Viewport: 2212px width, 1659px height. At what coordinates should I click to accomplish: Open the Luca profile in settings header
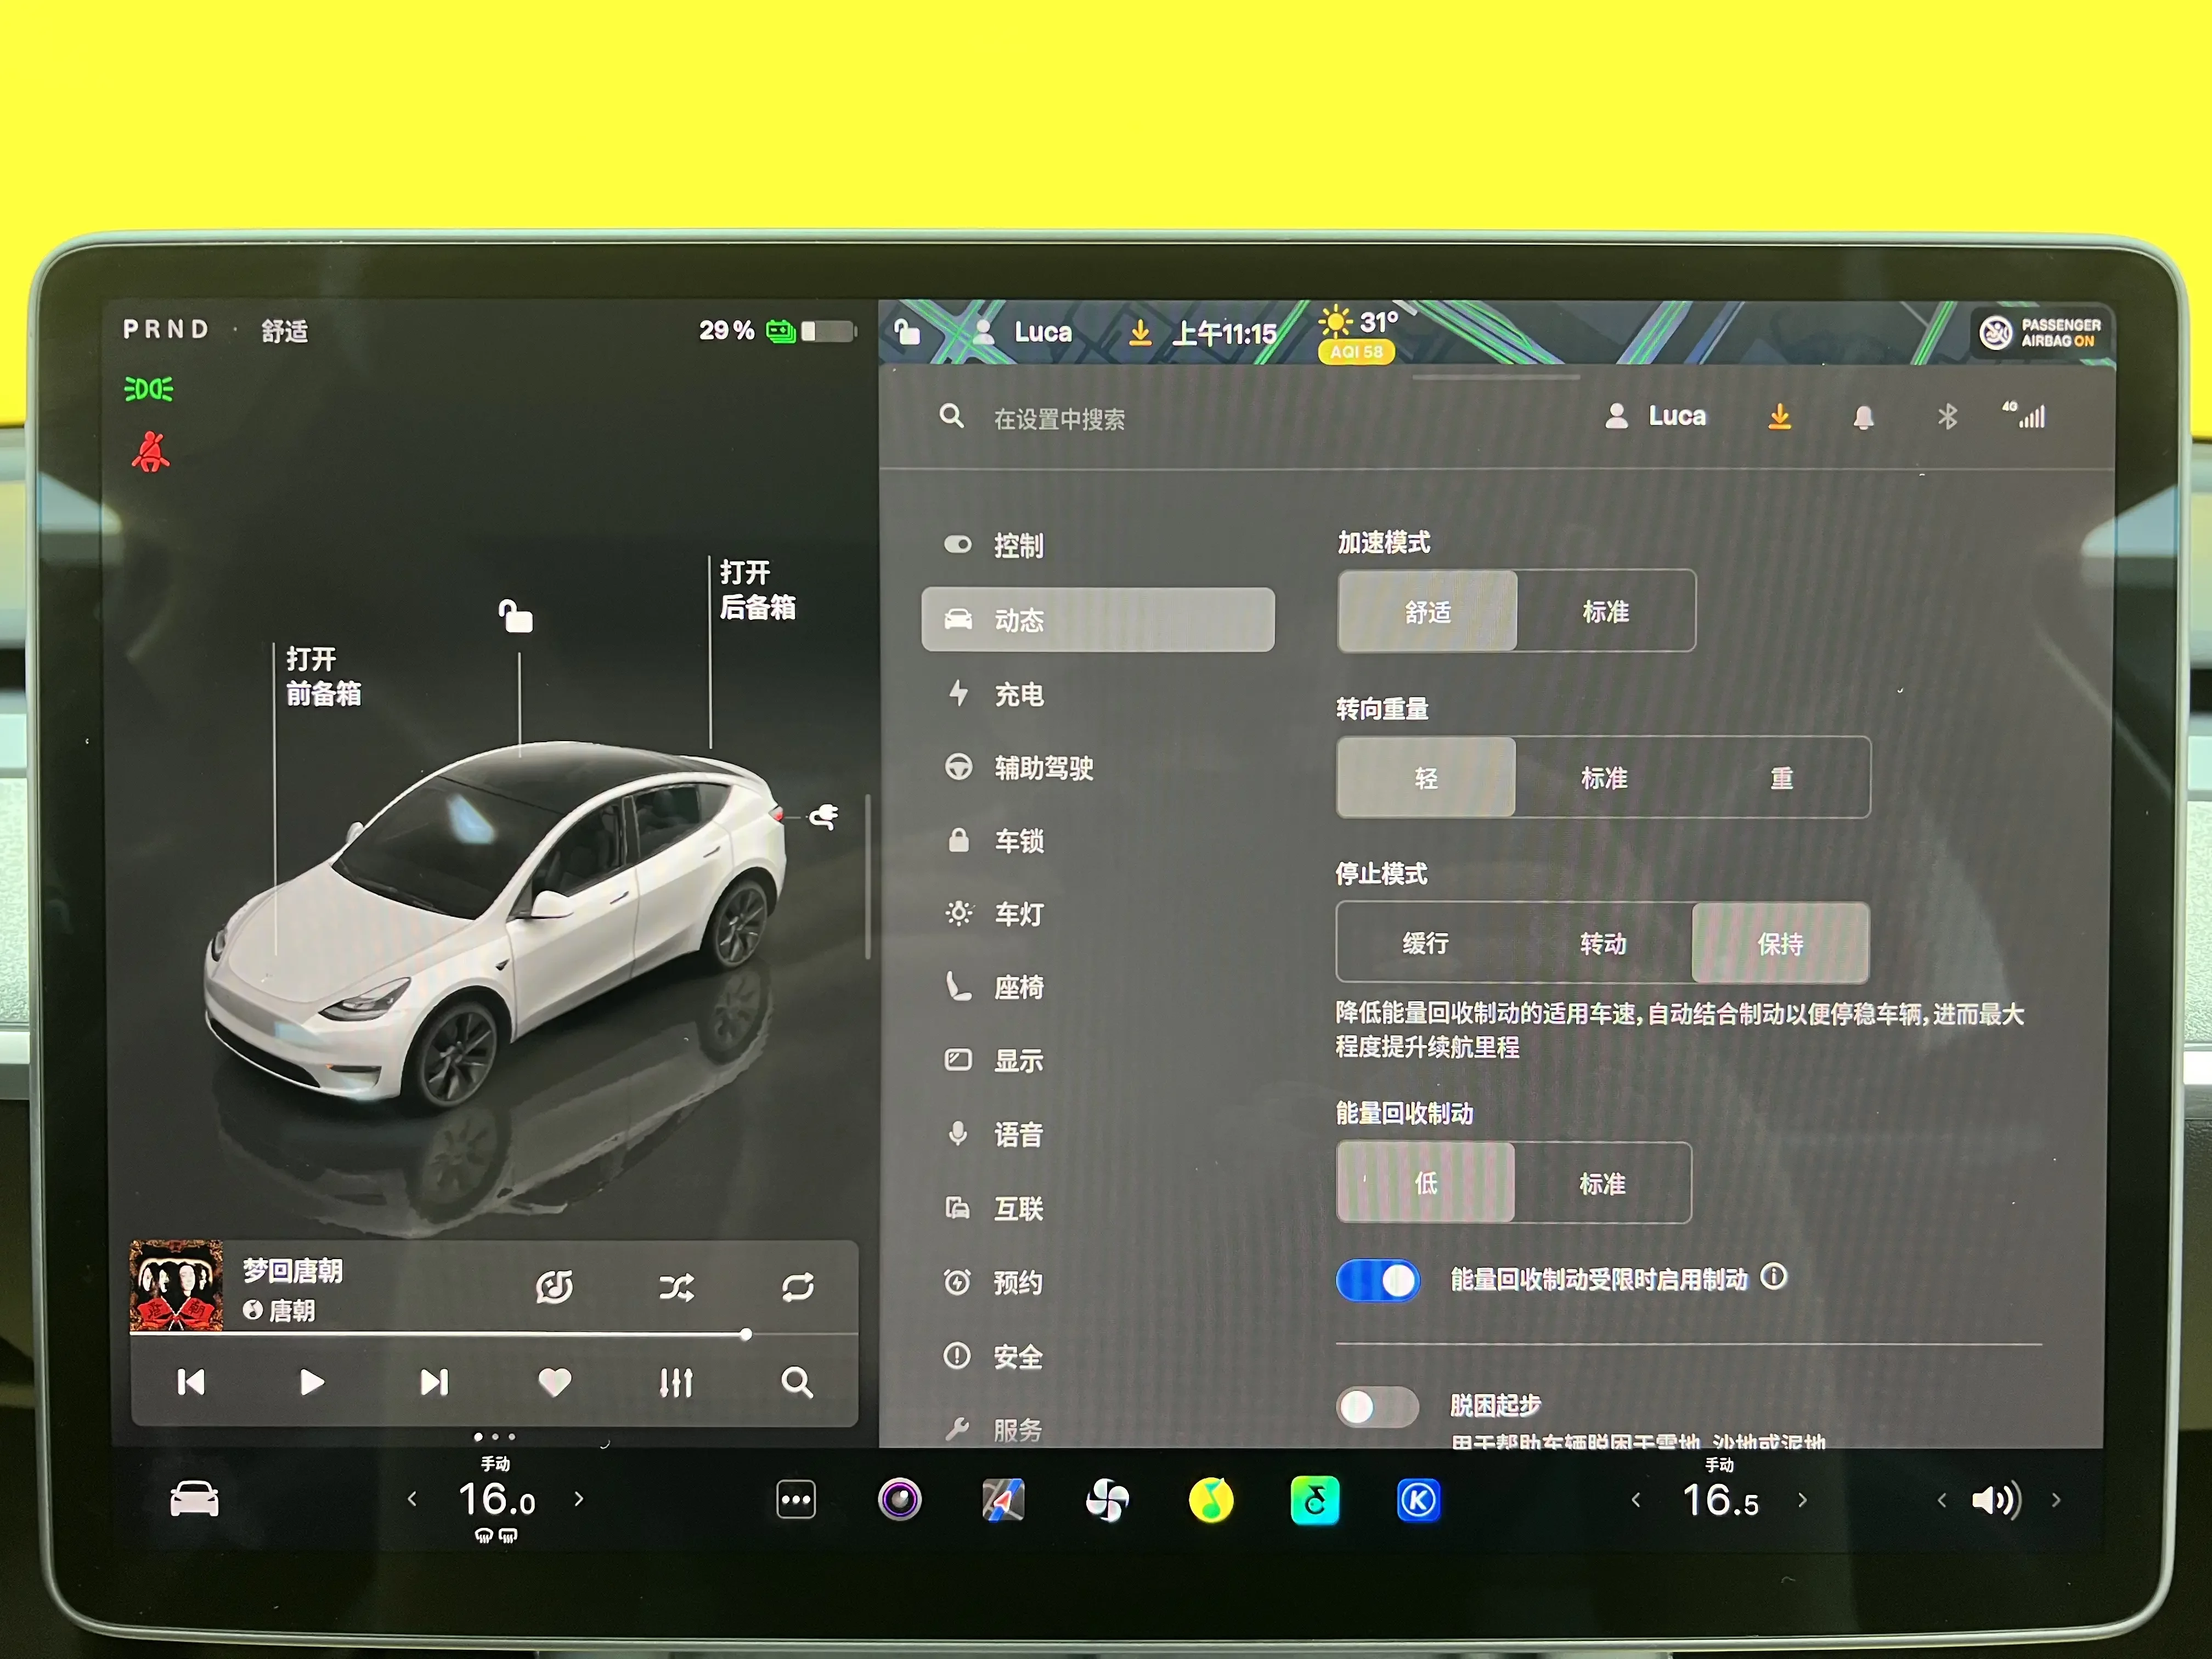click(x=1656, y=416)
